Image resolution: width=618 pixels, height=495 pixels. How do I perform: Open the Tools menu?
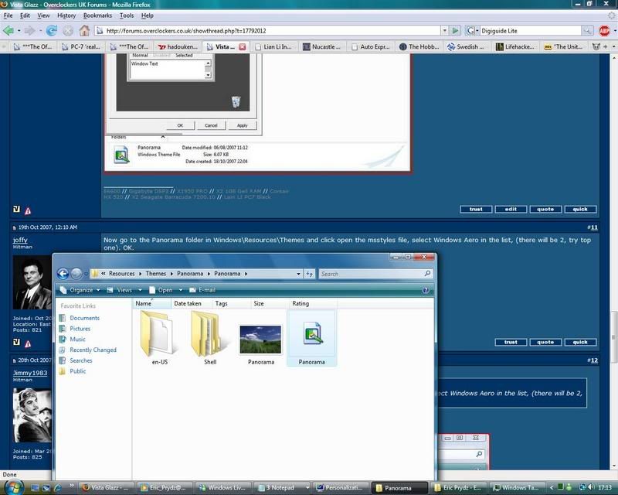(x=127, y=15)
